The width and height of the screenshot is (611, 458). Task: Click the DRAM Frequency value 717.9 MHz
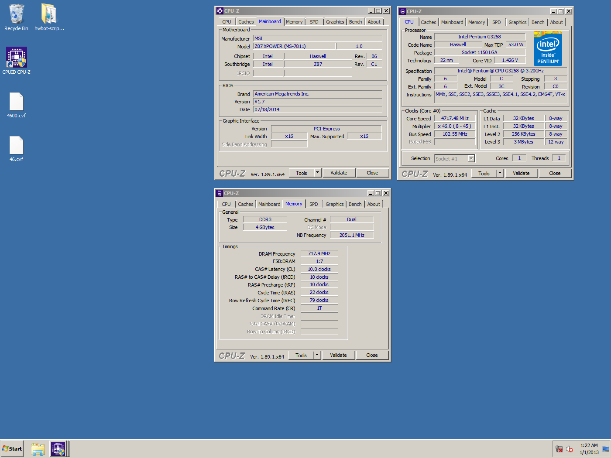[x=319, y=254]
